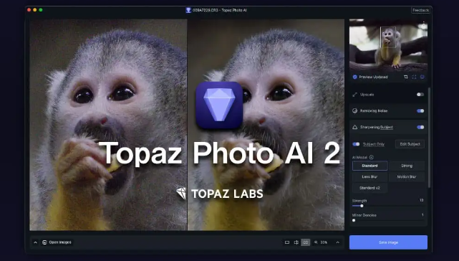Pick the Standard v2 AI model
This screenshot has height=261, width=459.
[x=370, y=188]
